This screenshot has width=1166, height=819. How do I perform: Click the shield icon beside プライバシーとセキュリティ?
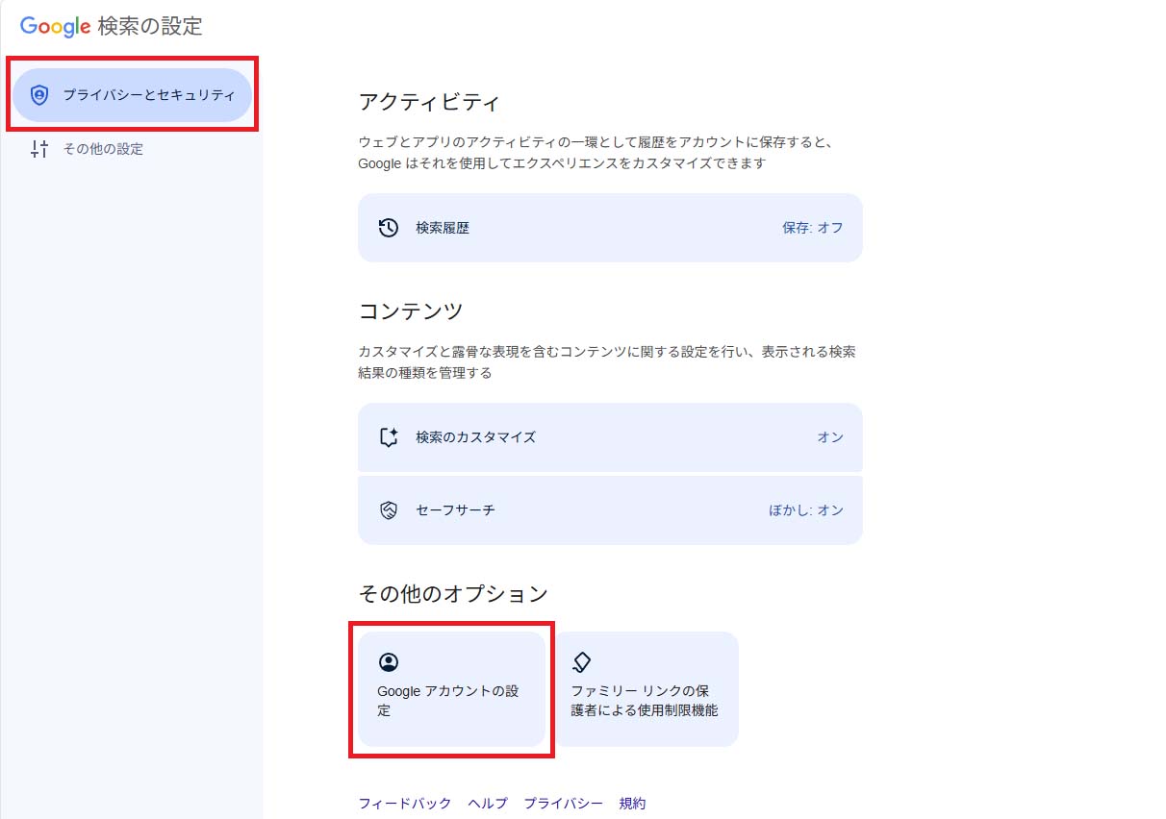39,95
